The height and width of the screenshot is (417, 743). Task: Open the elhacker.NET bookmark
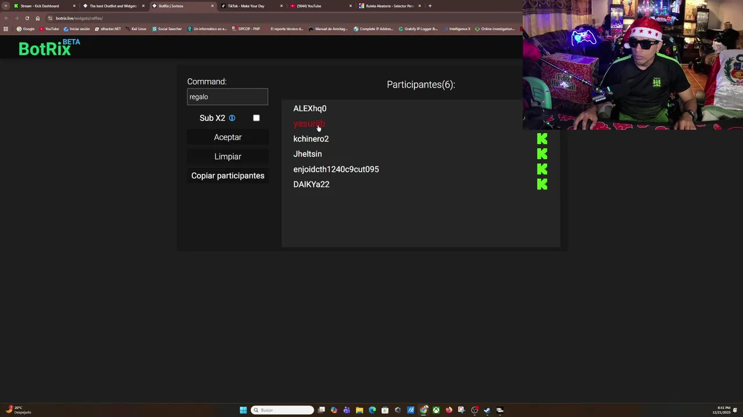pos(108,29)
